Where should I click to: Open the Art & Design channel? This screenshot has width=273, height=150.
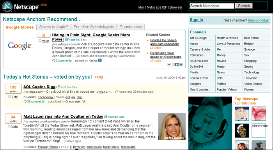coord(198,38)
